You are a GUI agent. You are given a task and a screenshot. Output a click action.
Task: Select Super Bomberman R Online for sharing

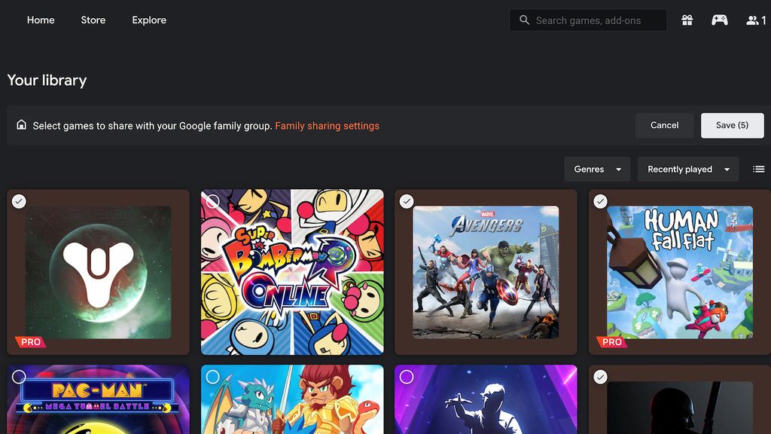click(213, 201)
